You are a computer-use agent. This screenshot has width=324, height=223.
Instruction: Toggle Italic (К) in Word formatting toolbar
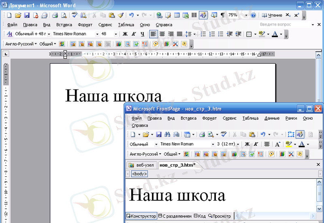click(x=134, y=34)
